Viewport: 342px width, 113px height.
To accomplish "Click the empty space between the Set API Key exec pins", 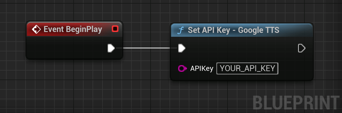I will (241, 48).
